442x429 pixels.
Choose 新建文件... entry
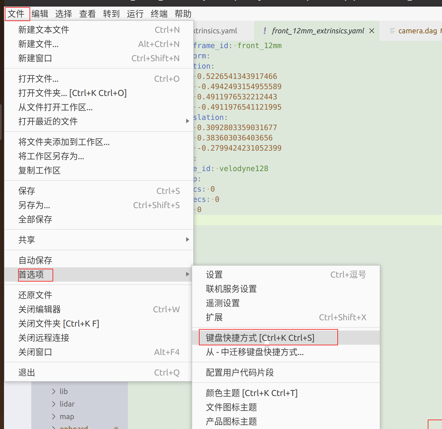point(99,44)
